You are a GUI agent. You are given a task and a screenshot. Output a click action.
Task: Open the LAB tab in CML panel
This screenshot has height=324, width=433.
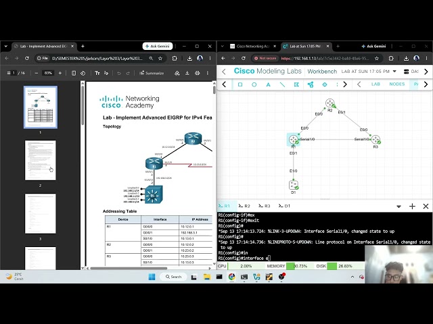[375, 84]
